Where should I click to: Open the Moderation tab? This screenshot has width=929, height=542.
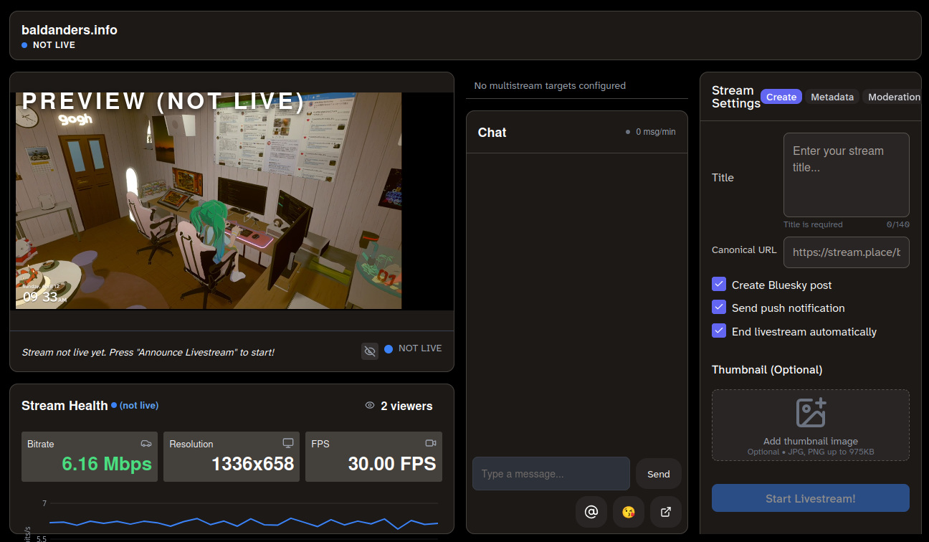coord(894,96)
